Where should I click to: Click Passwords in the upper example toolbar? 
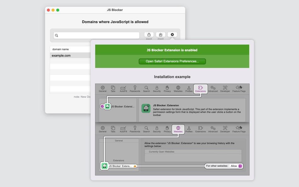click(x=135, y=89)
